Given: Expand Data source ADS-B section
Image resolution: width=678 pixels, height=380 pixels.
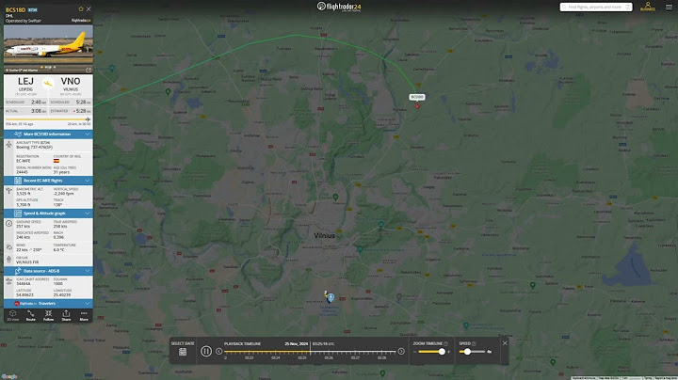Looking at the screenshot, I should point(48,271).
